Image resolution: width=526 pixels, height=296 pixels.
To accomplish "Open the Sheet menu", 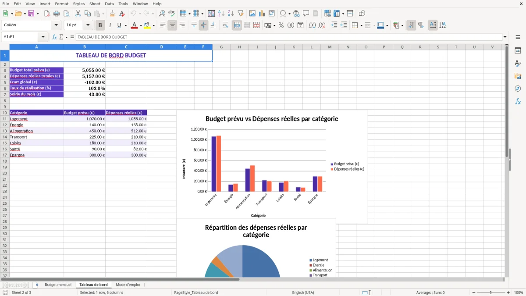I will point(95,4).
